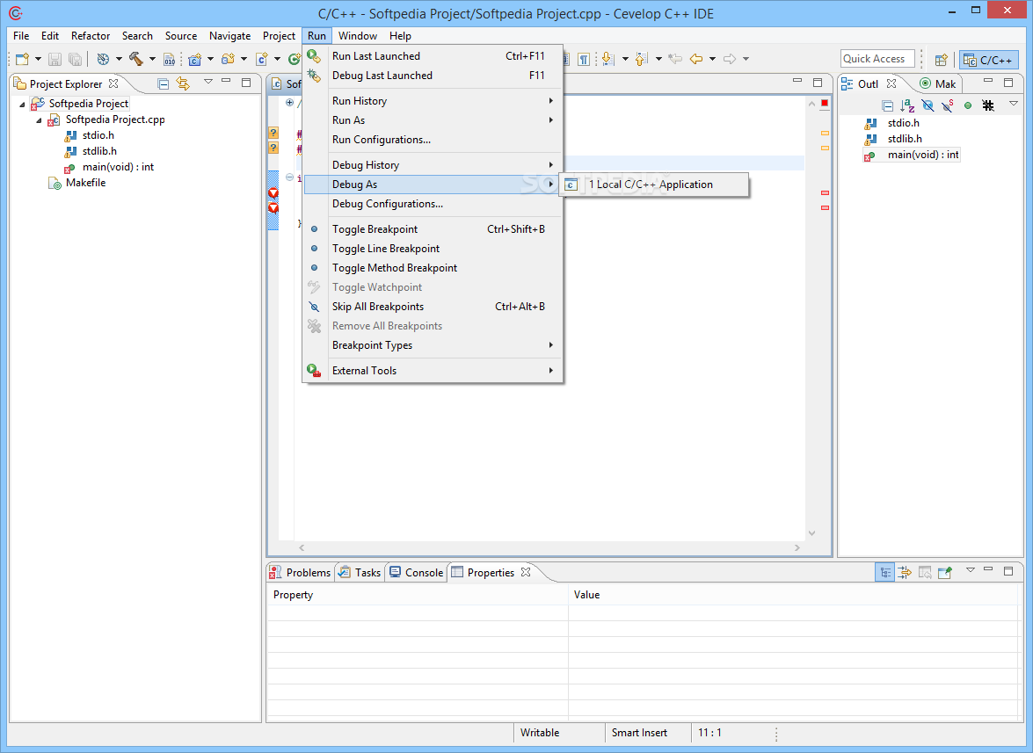Image resolution: width=1033 pixels, height=753 pixels.
Task: Select main(void) : int in Outline view
Action: [922, 155]
